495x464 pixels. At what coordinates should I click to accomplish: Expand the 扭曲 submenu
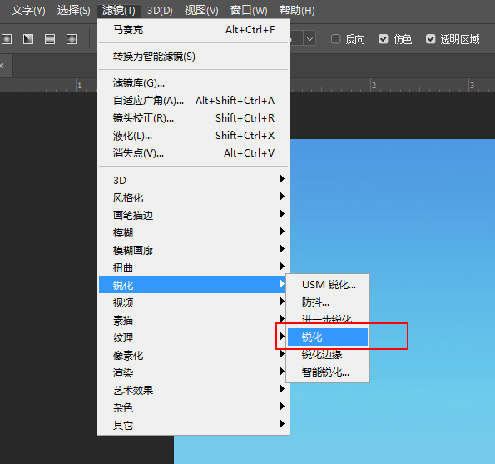[194, 267]
